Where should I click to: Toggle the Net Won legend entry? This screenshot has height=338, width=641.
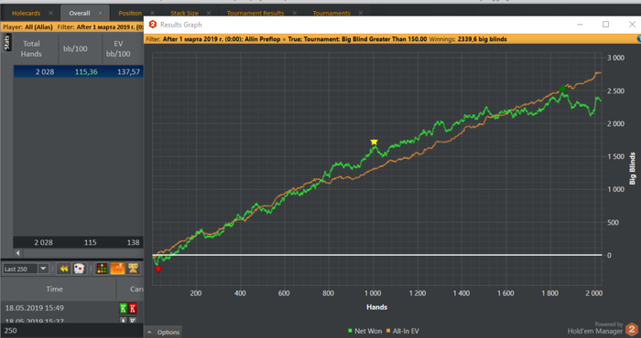(x=365, y=331)
